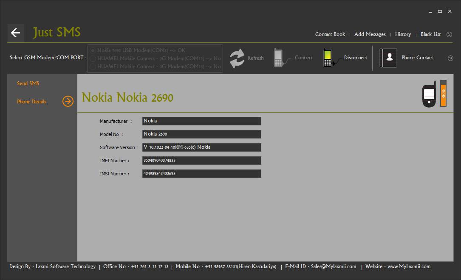Click the Connect label
Image resolution: width=461 pixels, height=280 pixels.
click(x=304, y=58)
